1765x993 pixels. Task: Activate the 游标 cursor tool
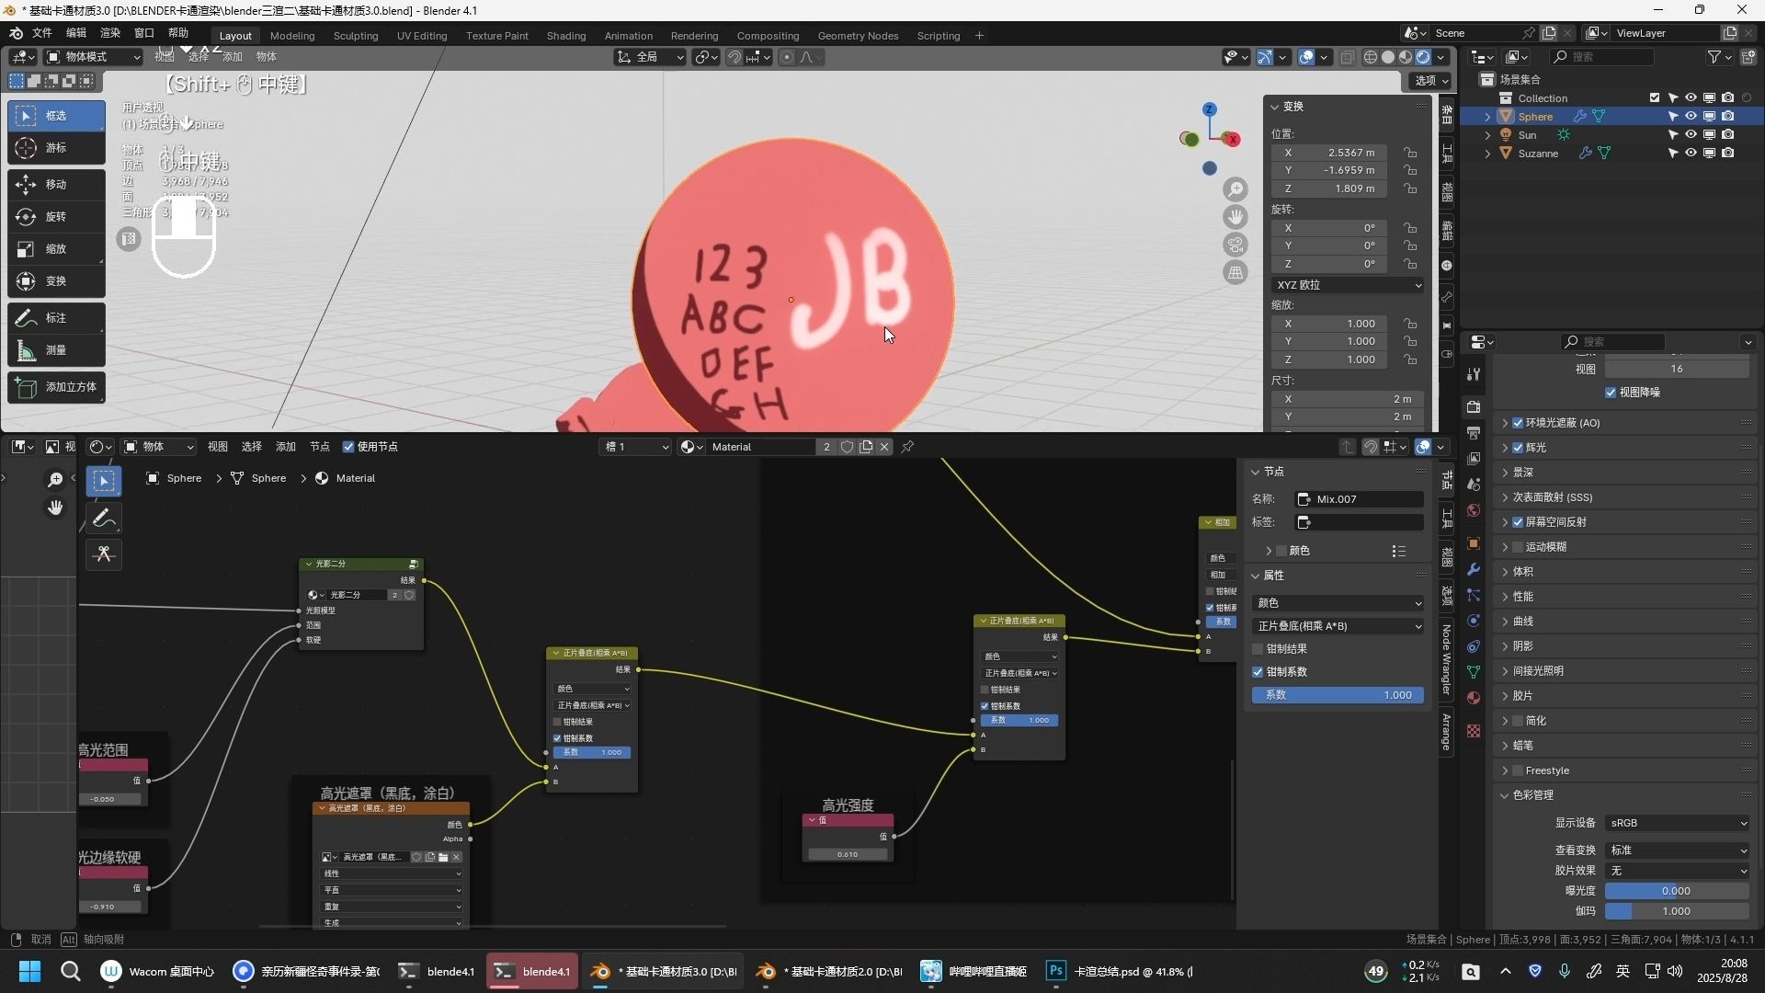coord(56,148)
